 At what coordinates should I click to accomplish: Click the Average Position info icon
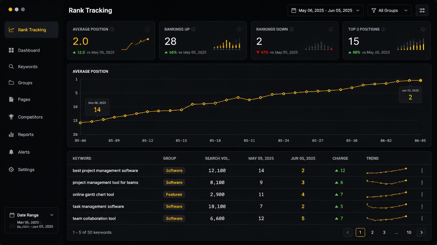click(x=112, y=29)
